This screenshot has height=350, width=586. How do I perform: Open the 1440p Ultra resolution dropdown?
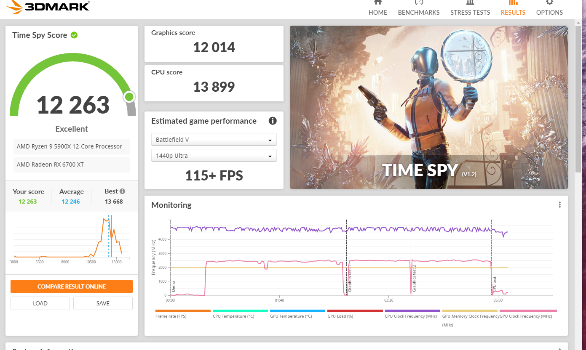click(214, 155)
